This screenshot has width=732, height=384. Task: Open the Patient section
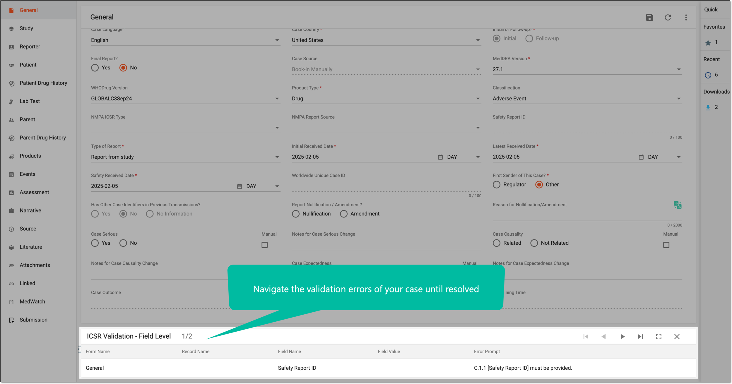38,65
